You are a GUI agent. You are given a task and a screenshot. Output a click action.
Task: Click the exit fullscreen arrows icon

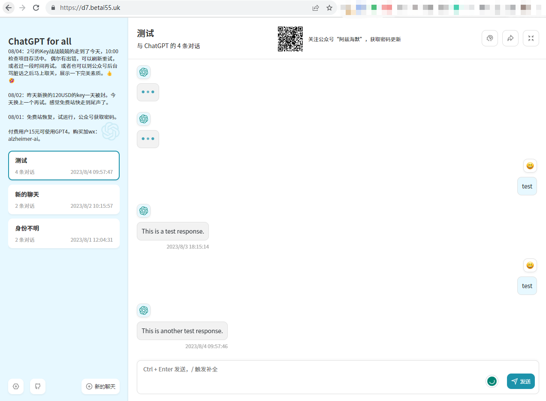tap(531, 38)
